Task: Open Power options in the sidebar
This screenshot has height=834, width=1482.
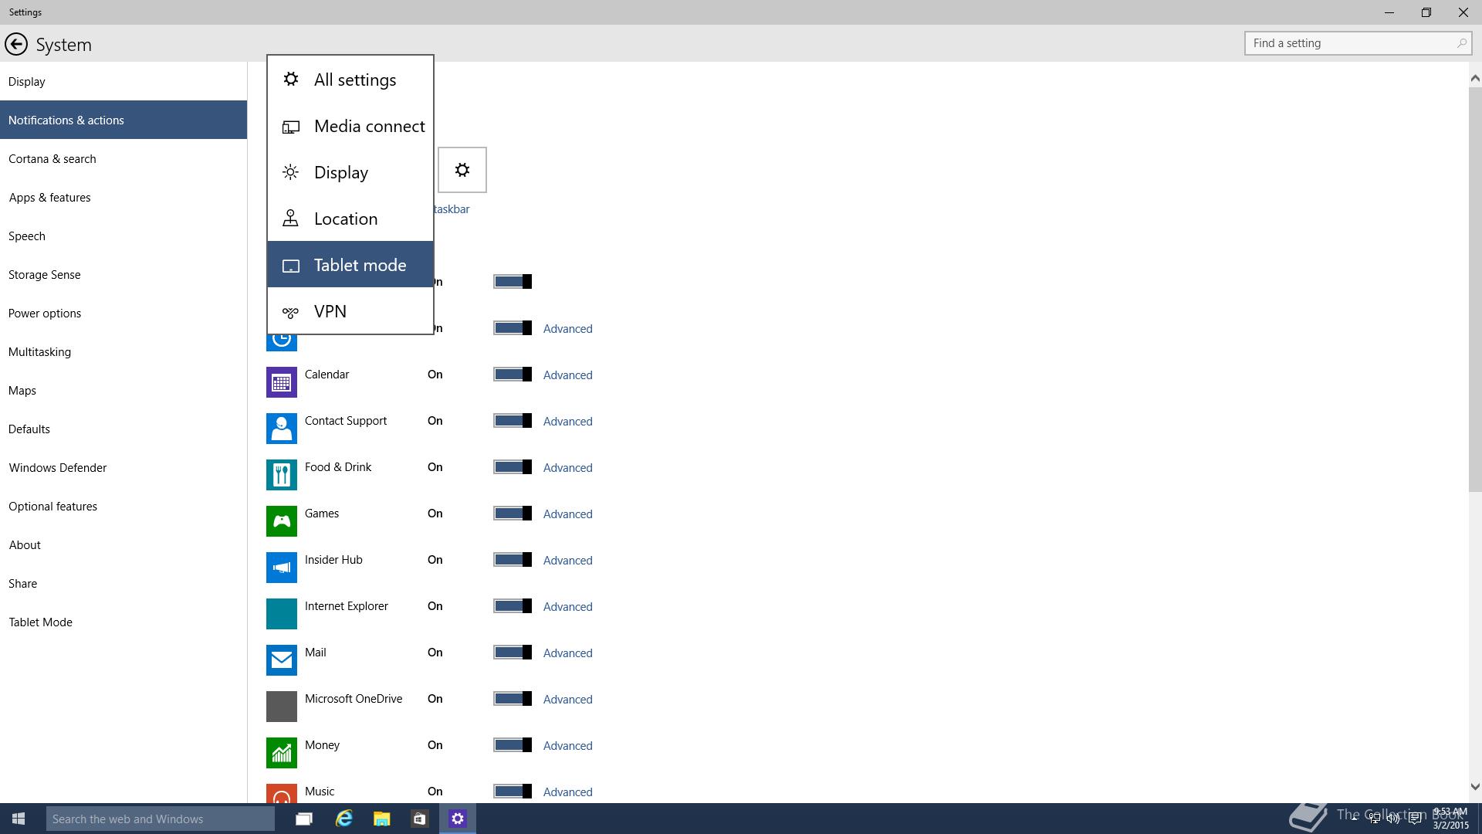Action: [123, 313]
